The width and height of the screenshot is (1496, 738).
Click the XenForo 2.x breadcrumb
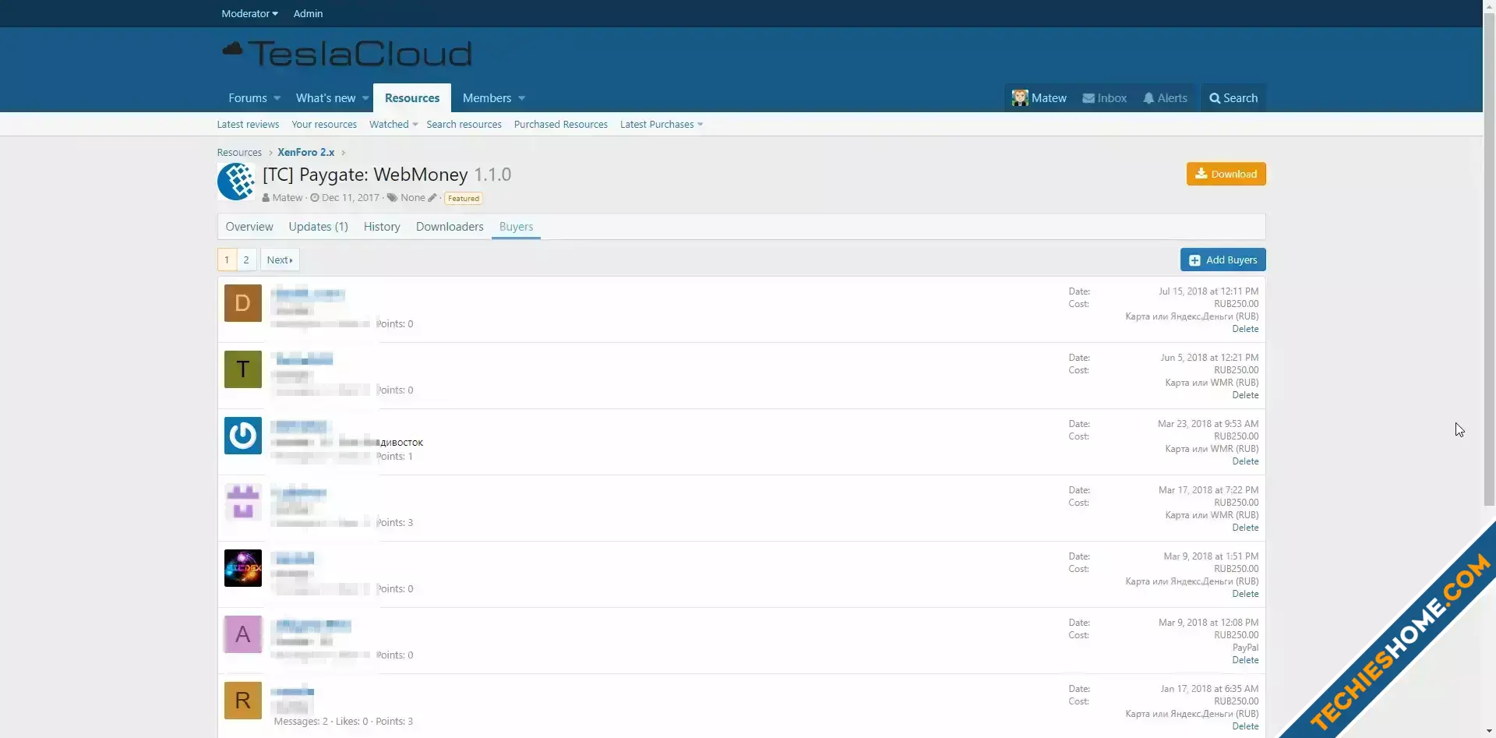[306, 153]
